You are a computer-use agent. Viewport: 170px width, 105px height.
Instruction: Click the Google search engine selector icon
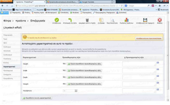coord(126,6)
